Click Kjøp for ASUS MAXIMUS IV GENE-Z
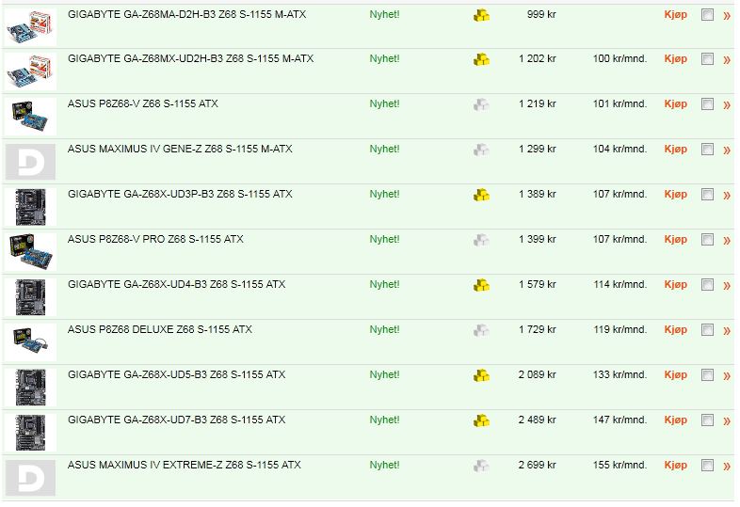 click(x=675, y=150)
